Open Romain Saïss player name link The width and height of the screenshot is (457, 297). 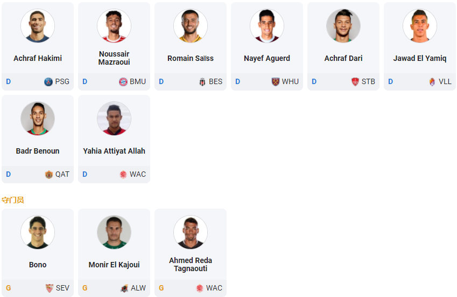(191, 58)
